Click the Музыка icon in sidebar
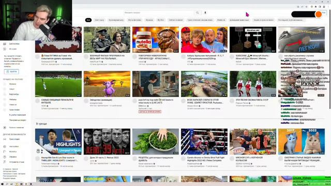Viewport: 331px width, 186px height. 5,84
